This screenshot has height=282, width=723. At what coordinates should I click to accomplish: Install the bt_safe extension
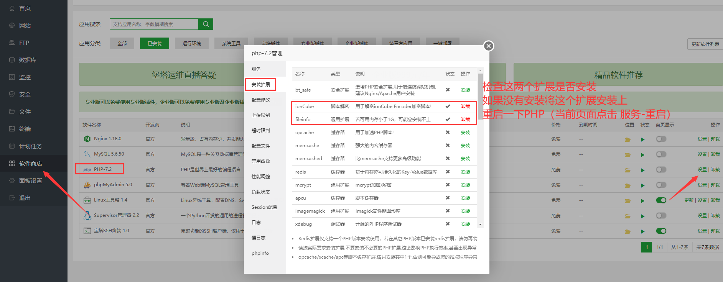(x=465, y=90)
